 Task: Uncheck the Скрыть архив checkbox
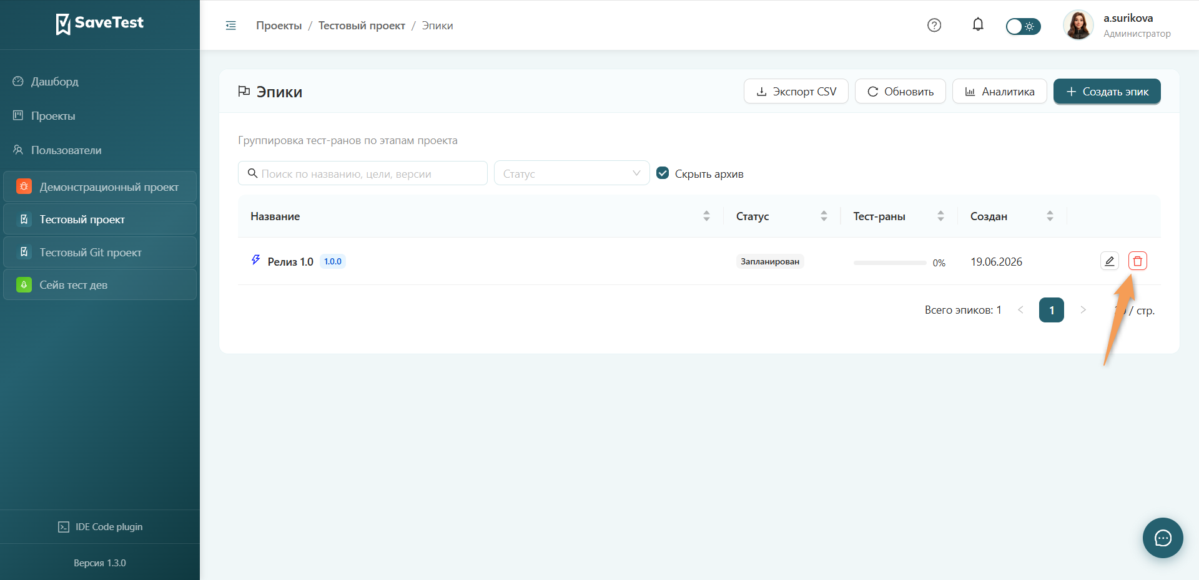tap(663, 173)
